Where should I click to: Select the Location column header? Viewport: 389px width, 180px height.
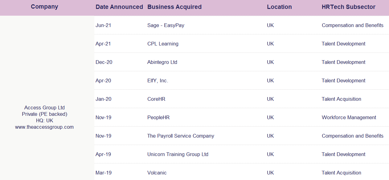tap(279, 7)
